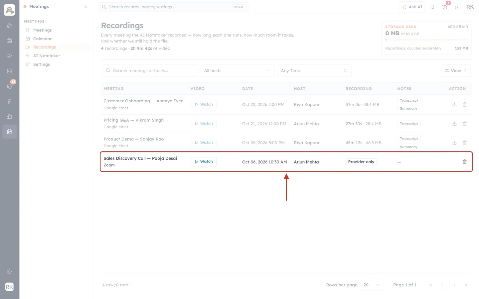
Task: Open the Any Time filter dropdown
Action: coord(314,70)
